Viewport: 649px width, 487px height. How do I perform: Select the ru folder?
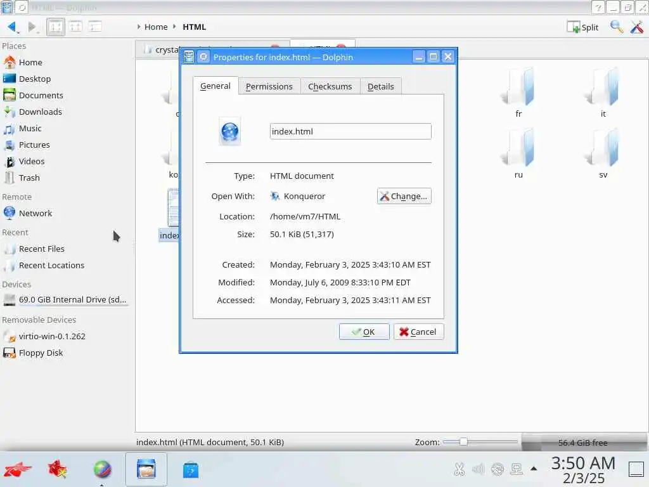[518, 154]
